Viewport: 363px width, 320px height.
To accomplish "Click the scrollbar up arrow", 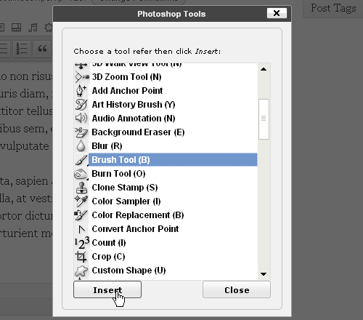I will coord(264,69).
